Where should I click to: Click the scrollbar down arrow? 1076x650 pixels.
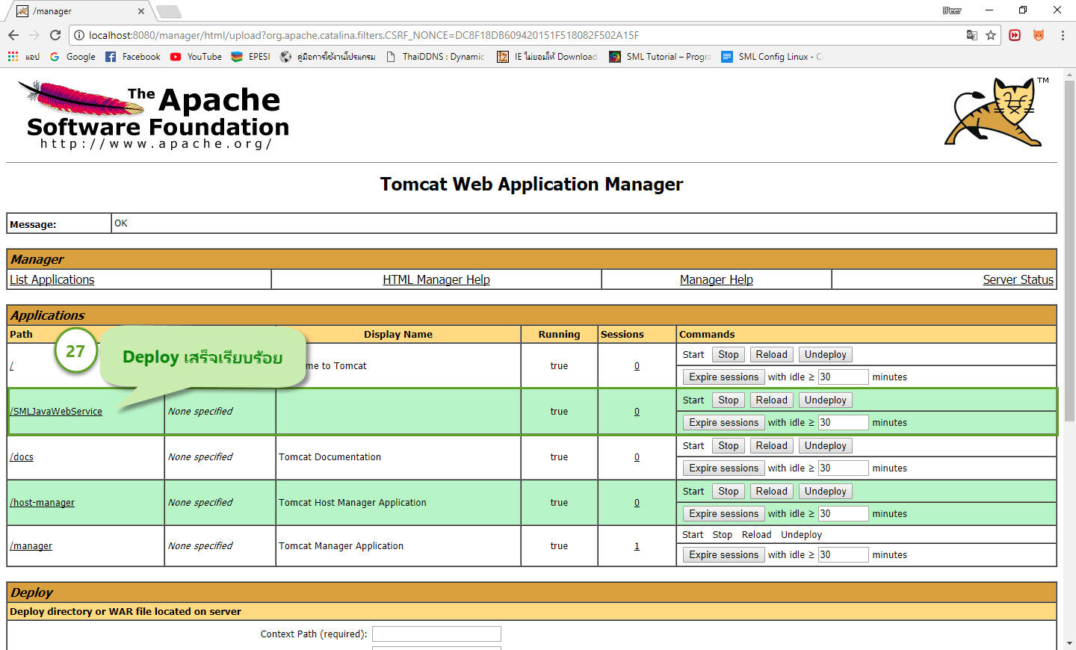click(x=1069, y=643)
